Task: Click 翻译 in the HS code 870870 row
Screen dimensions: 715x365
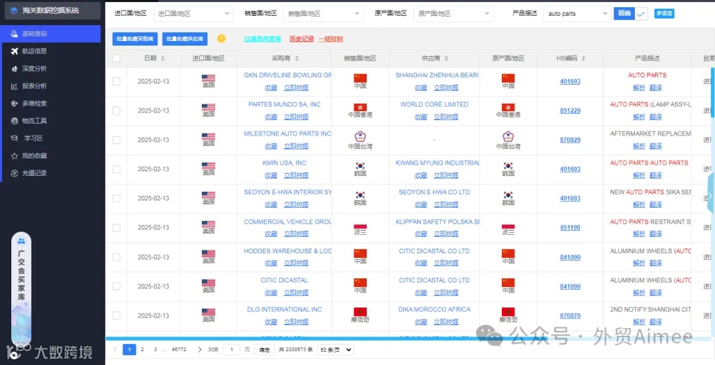Action: (655, 322)
